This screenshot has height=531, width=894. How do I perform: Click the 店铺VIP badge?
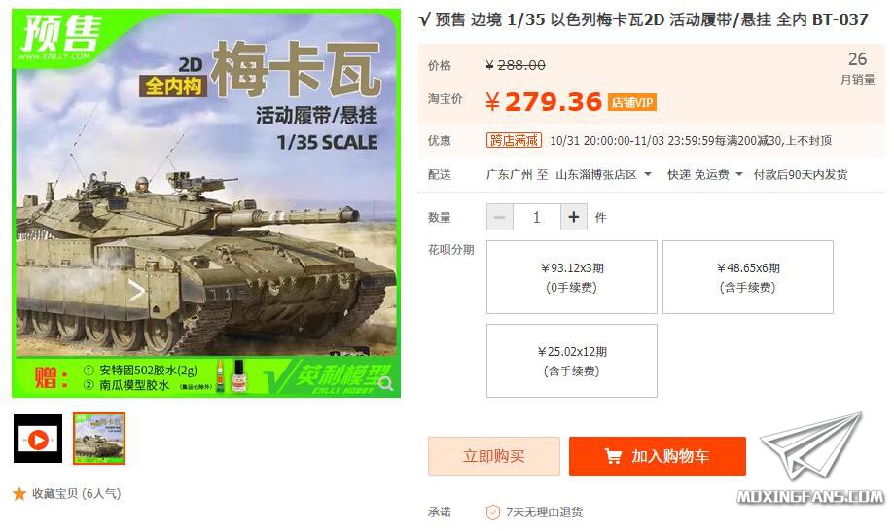coord(632,102)
